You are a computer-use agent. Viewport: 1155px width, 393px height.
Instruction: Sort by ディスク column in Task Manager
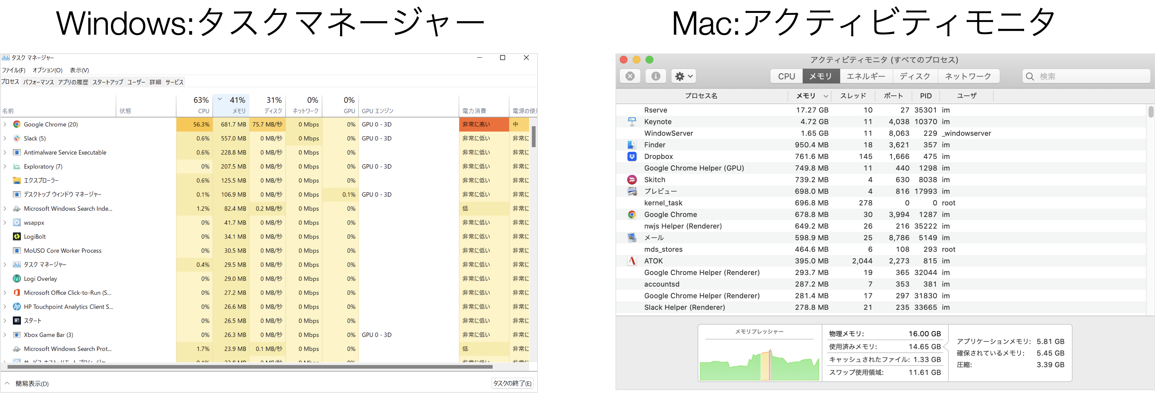(x=268, y=105)
